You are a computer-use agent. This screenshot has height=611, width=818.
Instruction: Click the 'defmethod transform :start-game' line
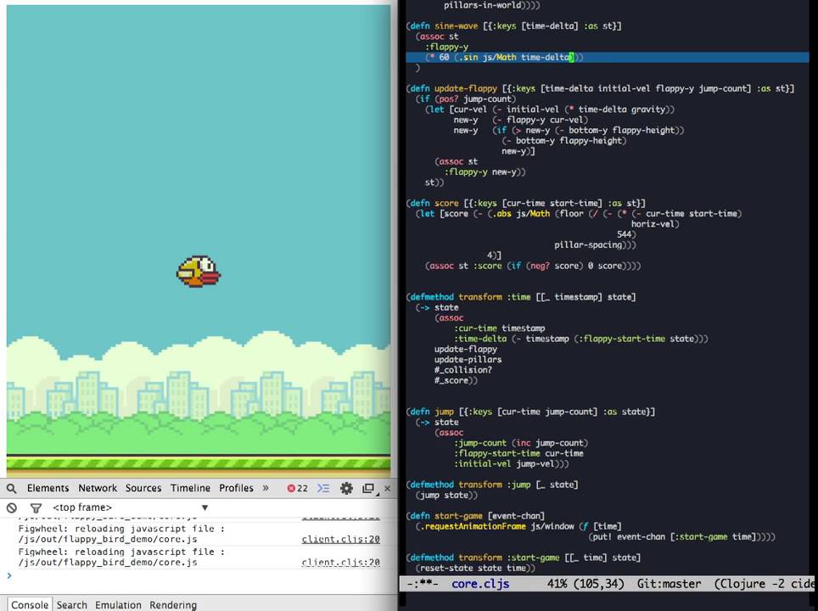pyautogui.click(x=524, y=558)
